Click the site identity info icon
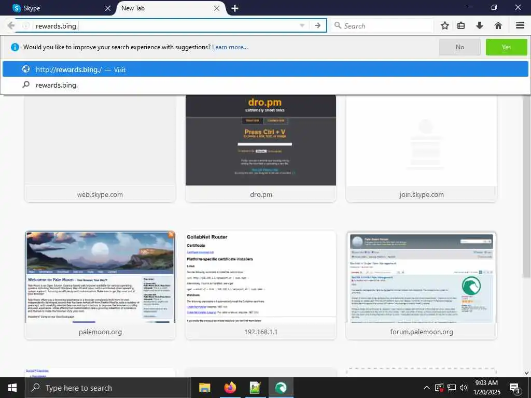531x398 pixels. pyautogui.click(x=26, y=26)
